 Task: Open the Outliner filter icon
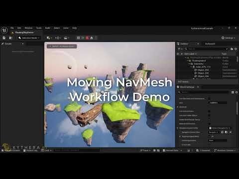click(180, 49)
